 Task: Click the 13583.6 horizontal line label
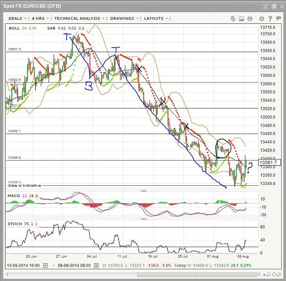(14, 80)
